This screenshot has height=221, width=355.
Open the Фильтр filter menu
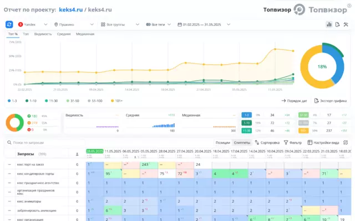pyautogui.click(x=293, y=143)
